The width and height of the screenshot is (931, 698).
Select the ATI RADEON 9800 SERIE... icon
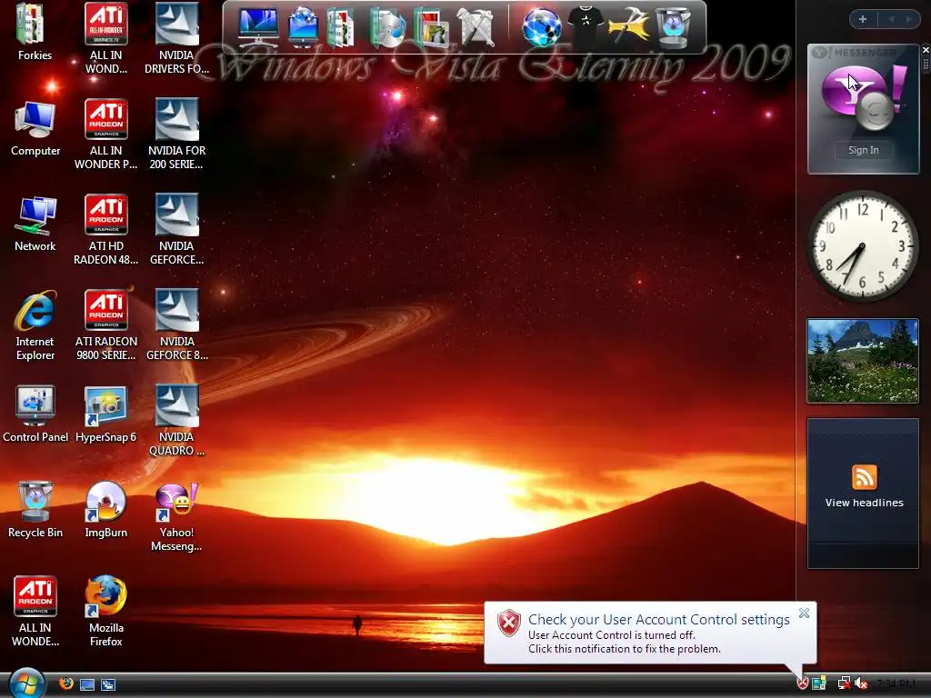[105, 325]
